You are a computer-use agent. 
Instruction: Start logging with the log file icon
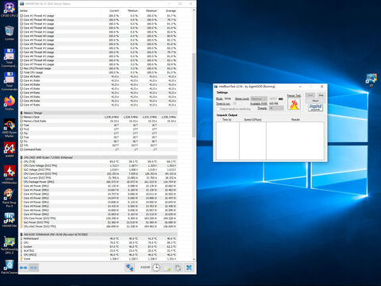(x=167, y=268)
